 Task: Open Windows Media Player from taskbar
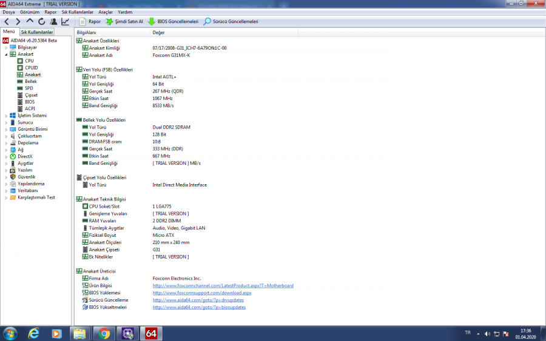(56, 334)
